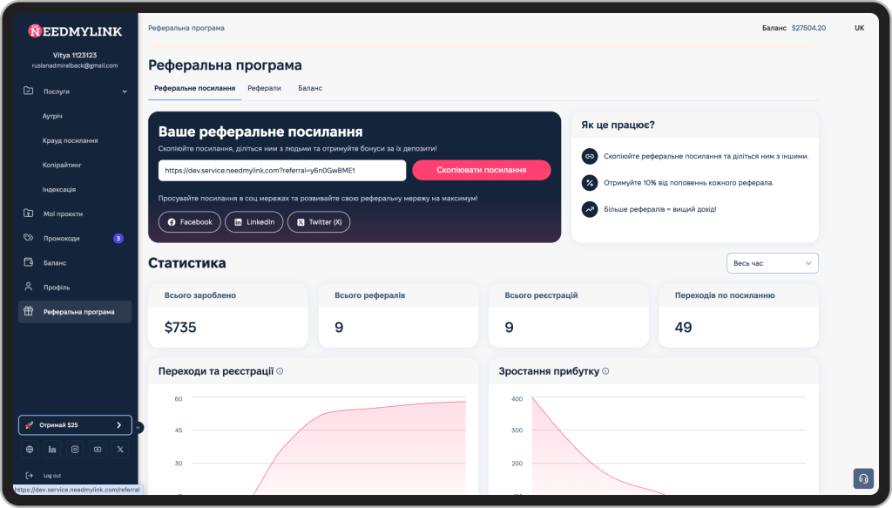
Task: Click the referral link URL field
Action: click(x=282, y=170)
